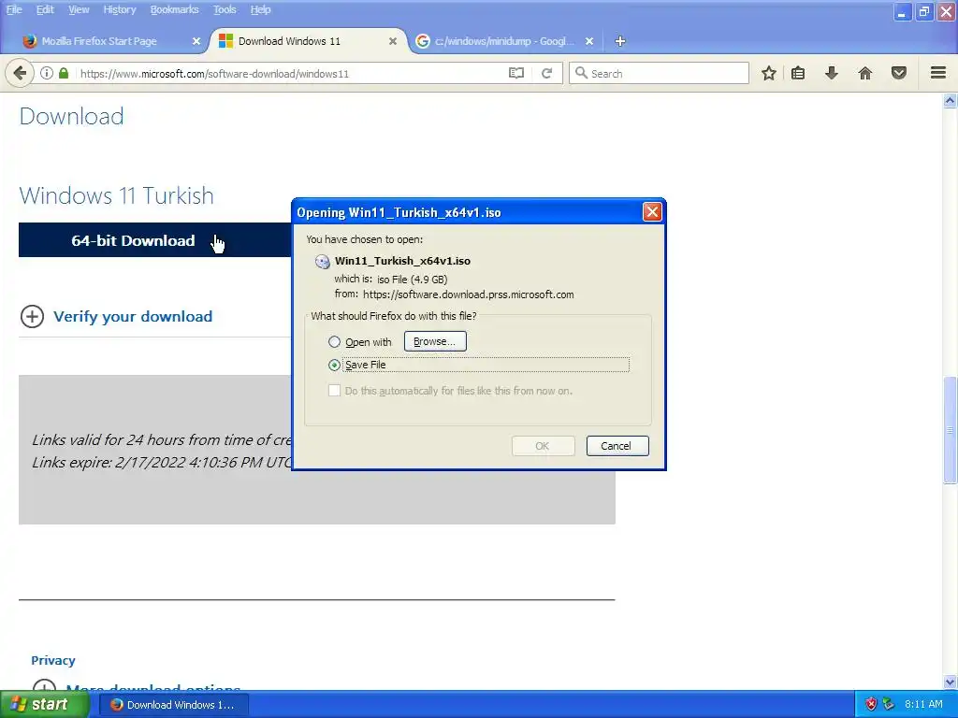Close the Download Windows 11 tab
The width and height of the screenshot is (958, 718).
tap(393, 41)
